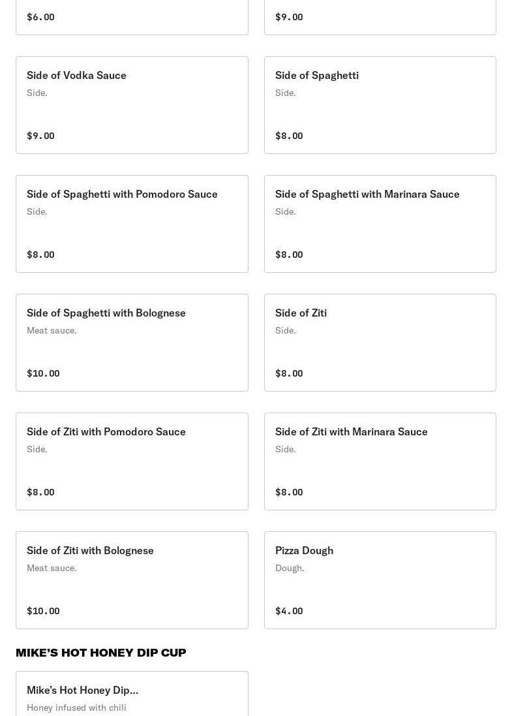Open Side of Ziti with Pomodoro Sauce

pyautogui.click(x=132, y=461)
